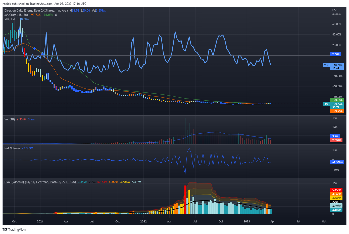Click the Vol (18) indicator legend
This screenshot has width=349, height=234.
(10, 119)
